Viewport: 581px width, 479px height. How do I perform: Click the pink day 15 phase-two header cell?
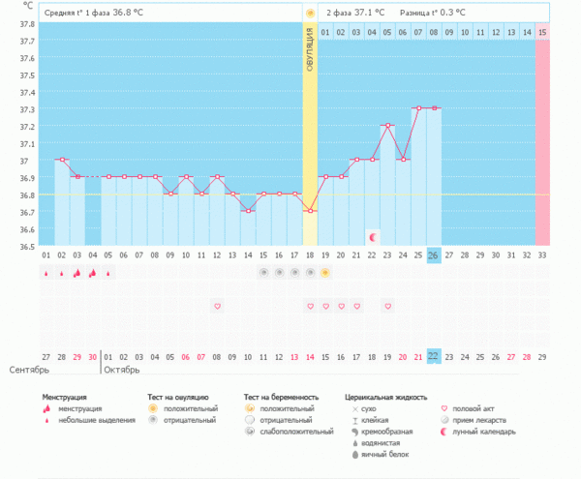tap(542, 33)
